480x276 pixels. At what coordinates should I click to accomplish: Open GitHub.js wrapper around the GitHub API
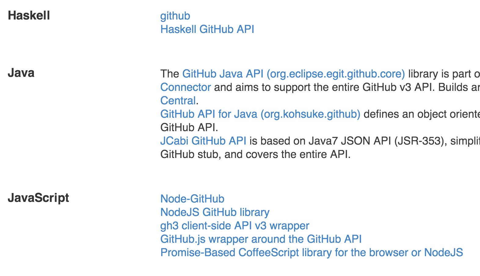tap(261, 239)
